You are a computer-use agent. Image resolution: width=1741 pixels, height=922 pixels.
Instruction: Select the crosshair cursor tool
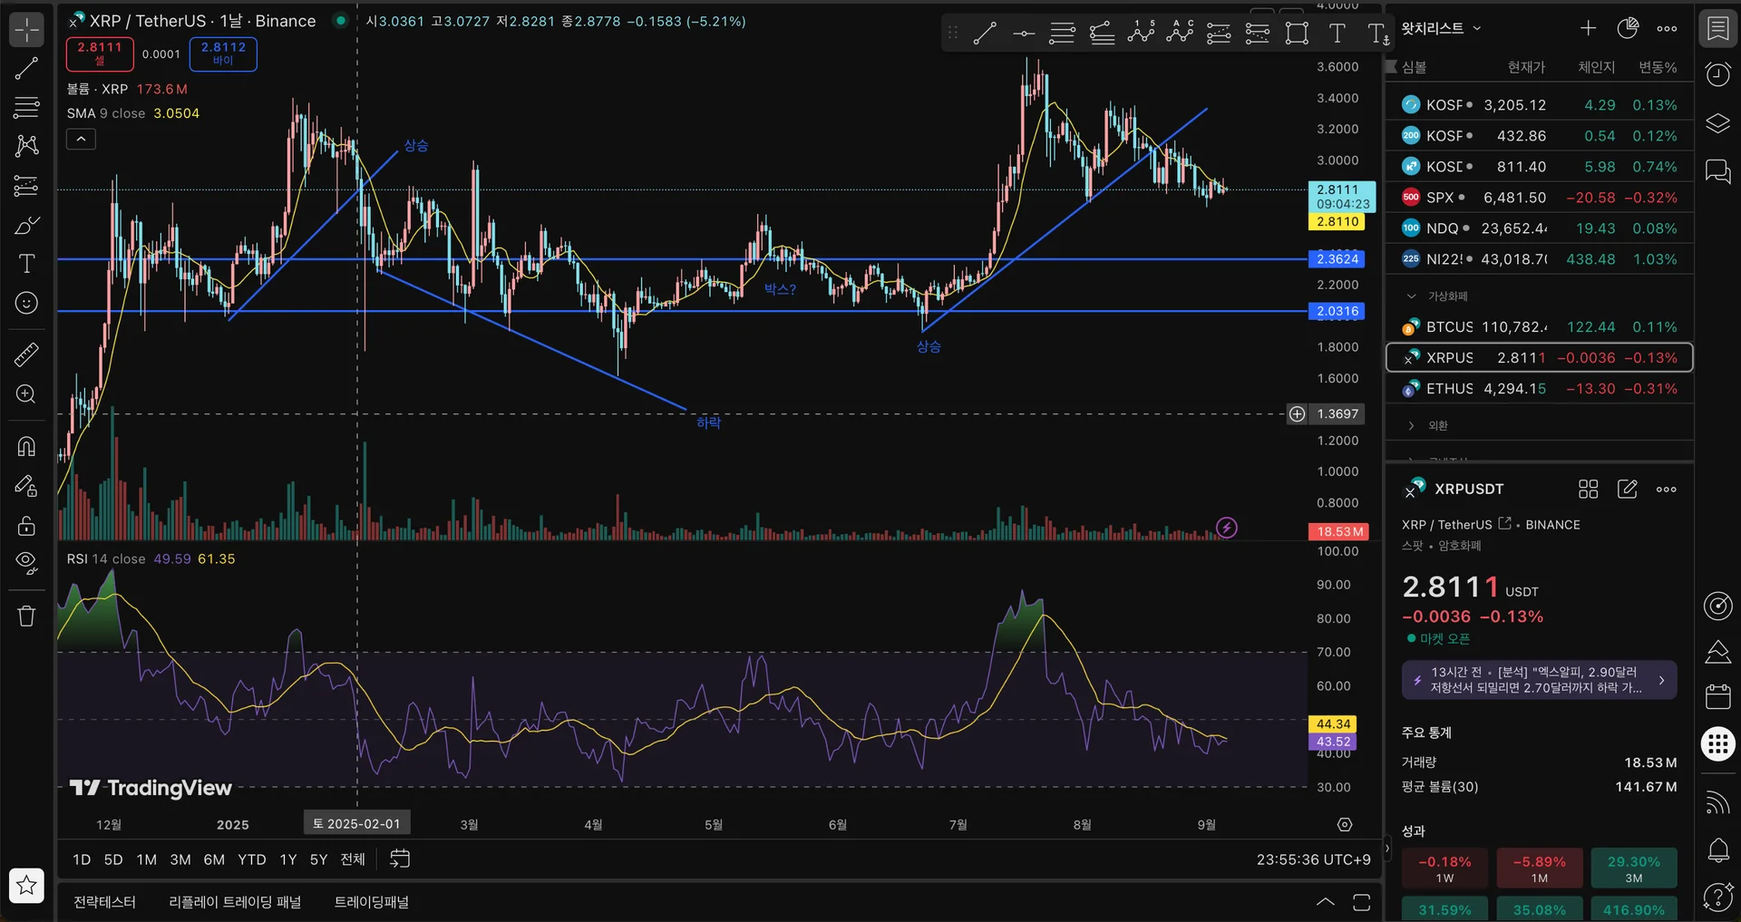tap(27, 29)
